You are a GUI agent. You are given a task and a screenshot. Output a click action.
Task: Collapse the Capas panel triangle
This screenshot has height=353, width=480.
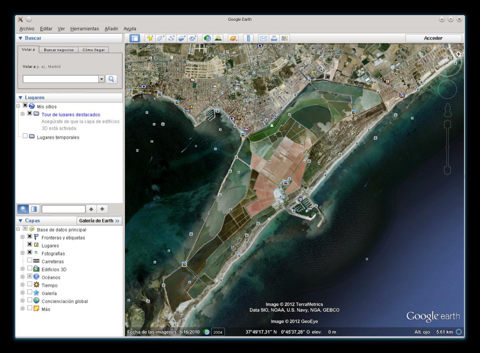[x=20, y=221]
